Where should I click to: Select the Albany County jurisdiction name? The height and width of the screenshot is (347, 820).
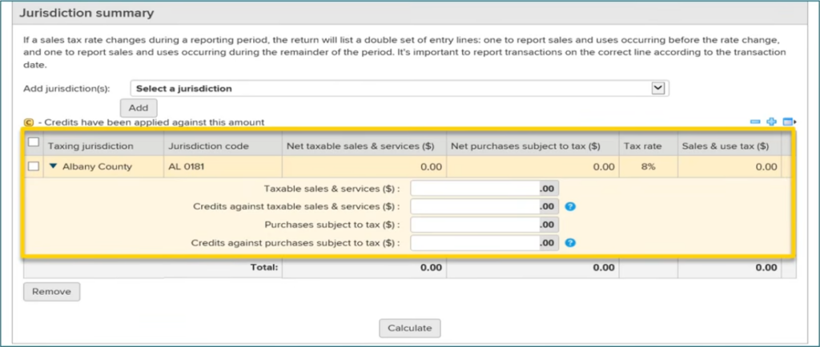(x=97, y=167)
